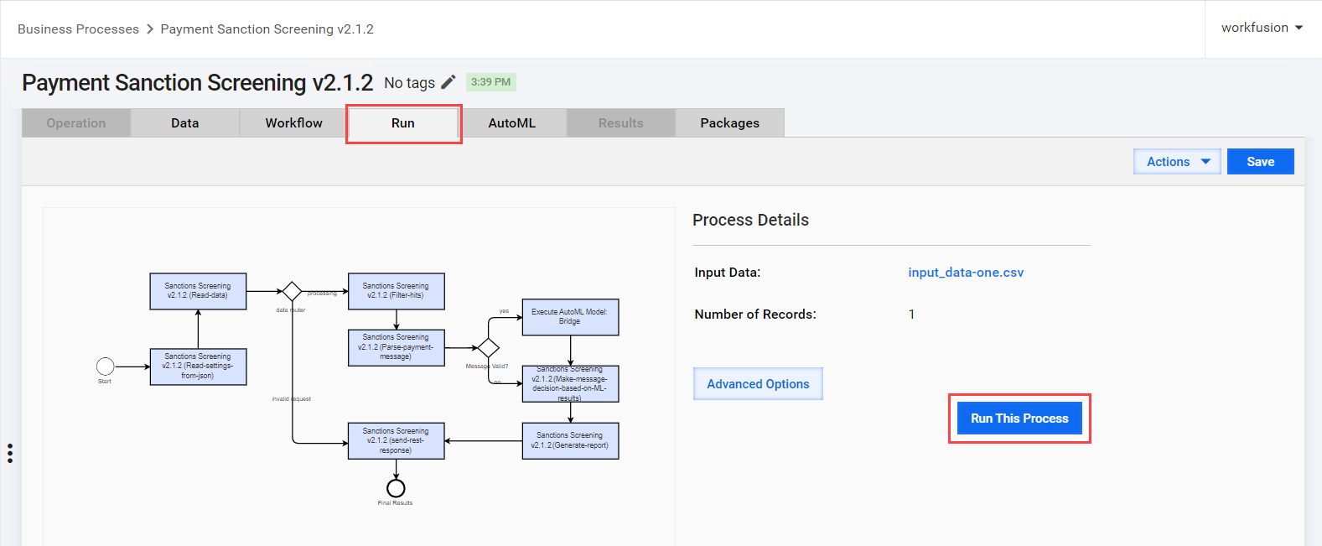The height and width of the screenshot is (546, 1322).
Task: Select the send-rest-response workflow node
Action: click(397, 440)
